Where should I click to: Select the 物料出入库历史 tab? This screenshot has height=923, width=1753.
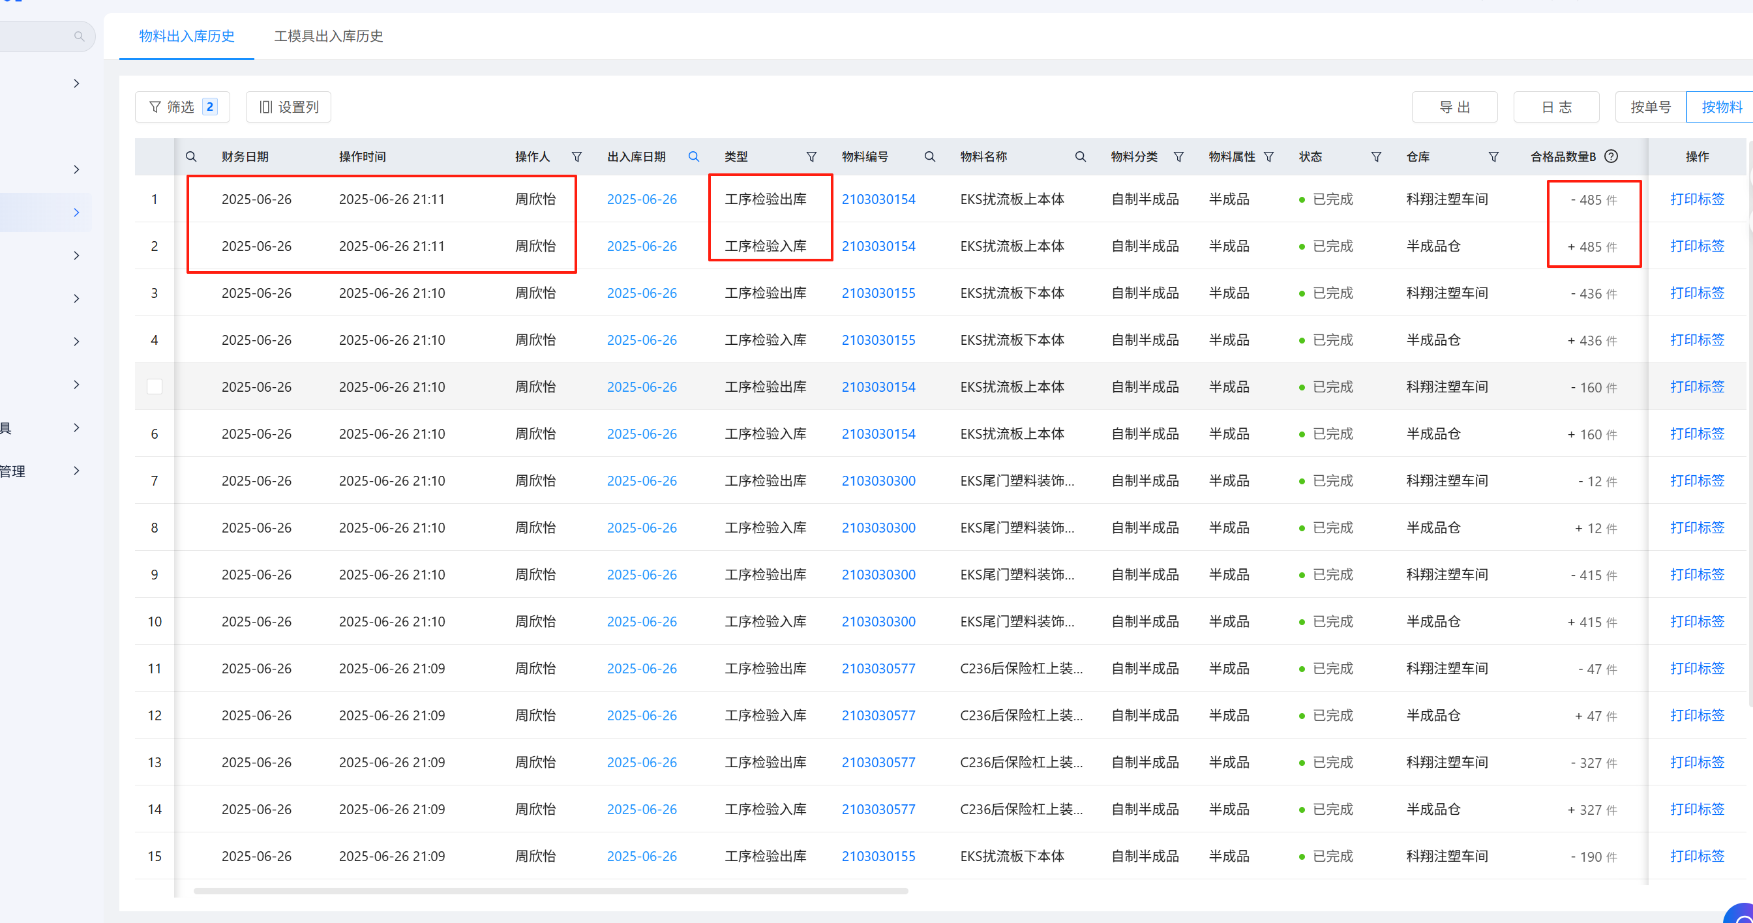tap(187, 36)
